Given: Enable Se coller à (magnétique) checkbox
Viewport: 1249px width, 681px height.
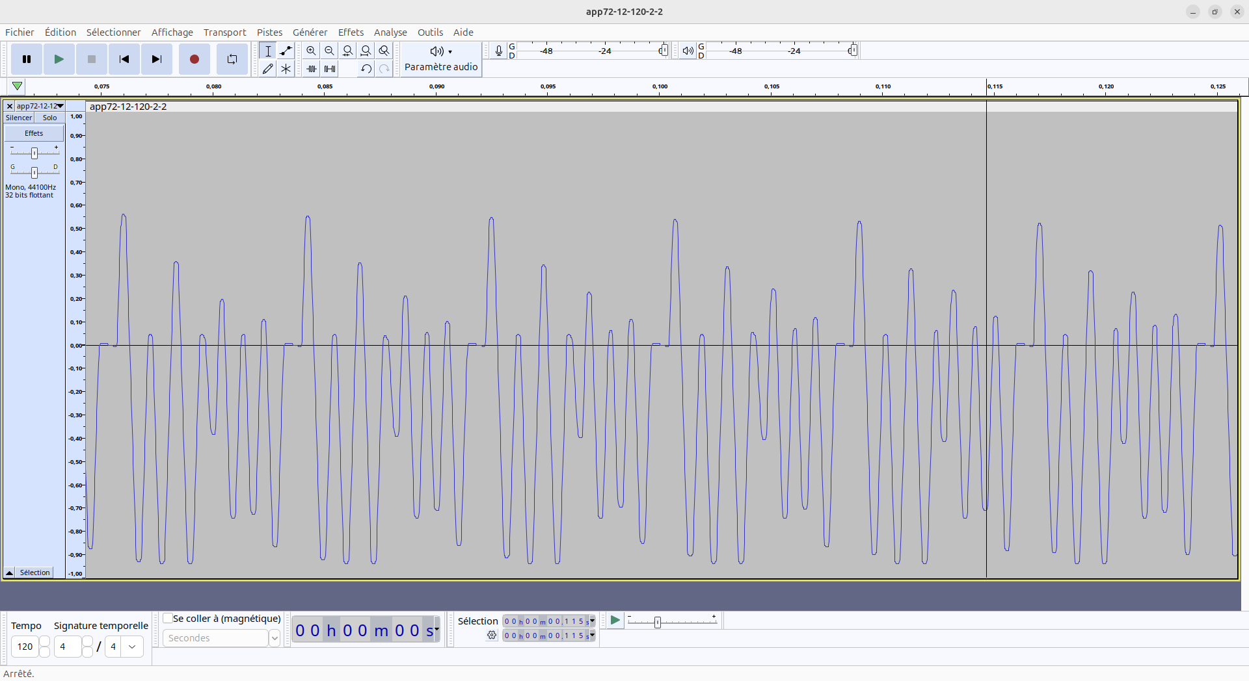Looking at the screenshot, I should [x=168, y=618].
